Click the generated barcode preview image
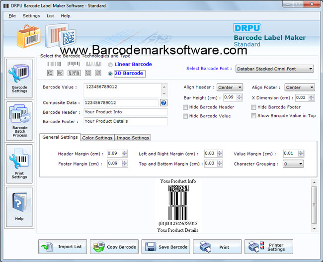The width and height of the screenshot is (323, 262). (x=178, y=202)
